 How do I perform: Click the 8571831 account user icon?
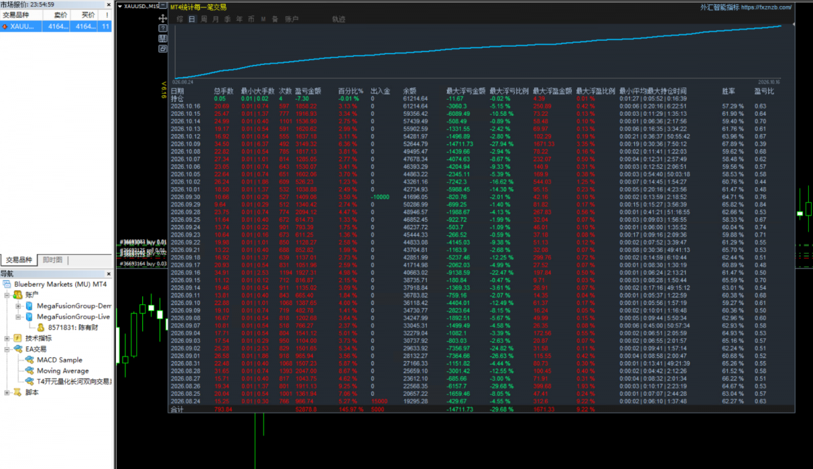[x=41, y=327]
